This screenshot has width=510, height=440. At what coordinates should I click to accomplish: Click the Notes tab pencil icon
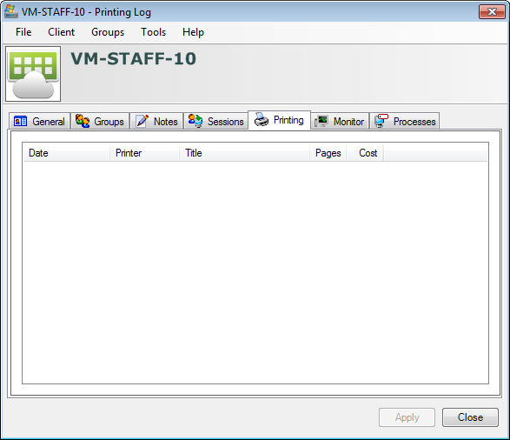click(142, 121)
